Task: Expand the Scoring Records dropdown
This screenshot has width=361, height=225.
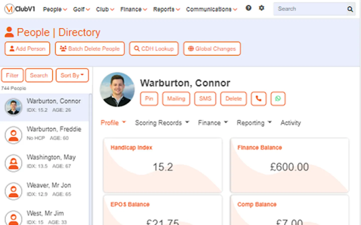Action: coord(162,123)
